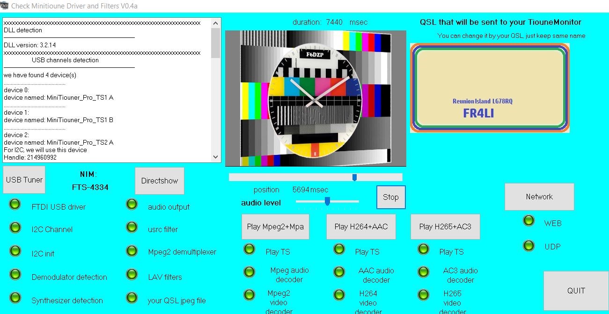The width and height of the screenshot is (609, 314).
Task: Click the position value '5694msec'
Action: pyautogui.click(x=310, y=190)
